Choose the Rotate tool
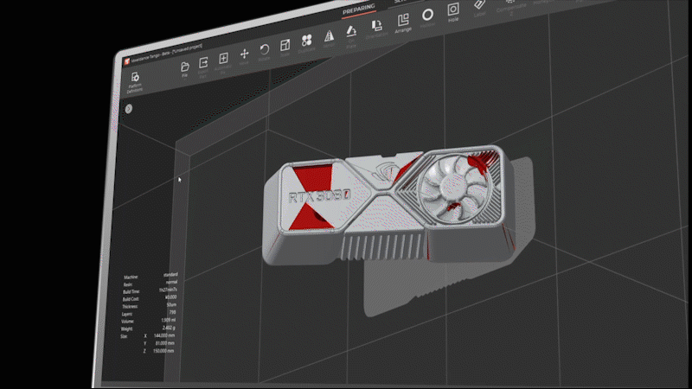The height and width of the screenshot is (389, 692). coord(264,49)
